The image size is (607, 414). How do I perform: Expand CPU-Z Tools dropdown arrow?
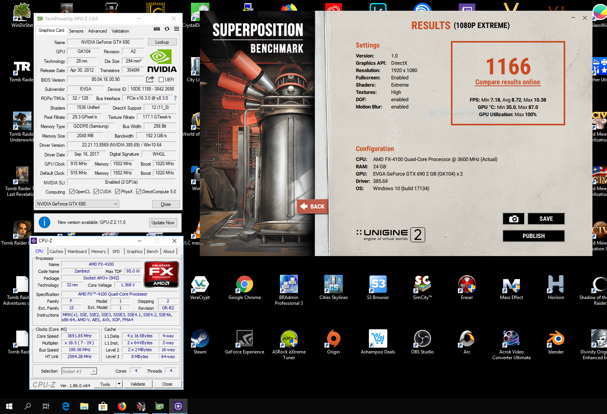tap(119, 384)
